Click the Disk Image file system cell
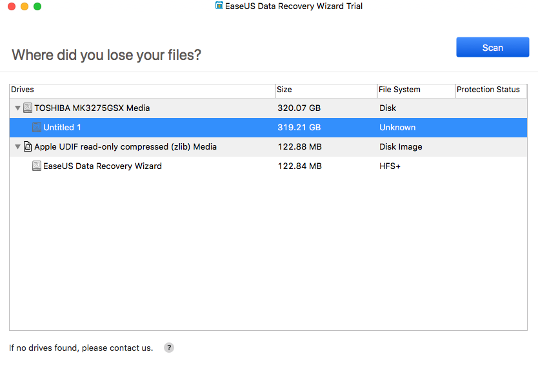The image size is (538, 365). 401,147
